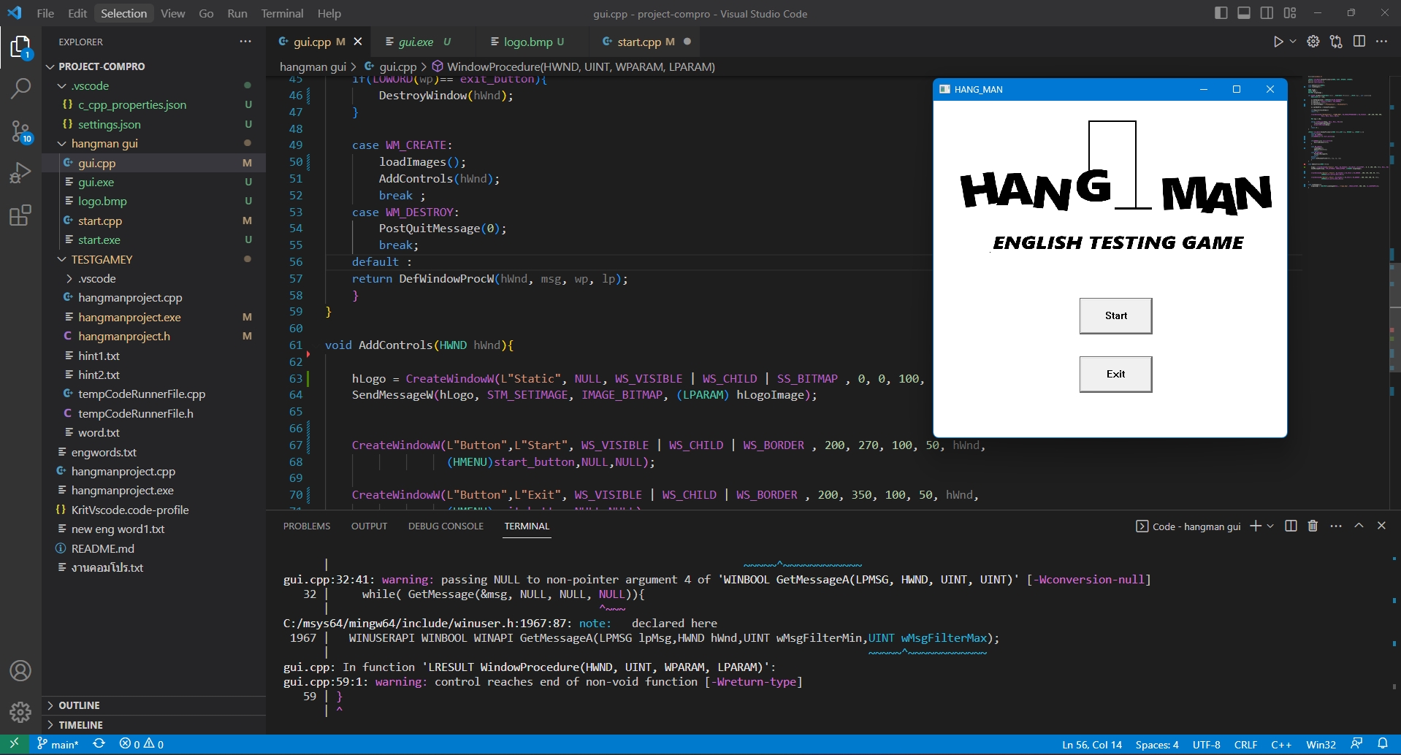Click Exit in the HANG MAN game
This screenshot has width=1401, height=755.
[x=1115, y=374]
